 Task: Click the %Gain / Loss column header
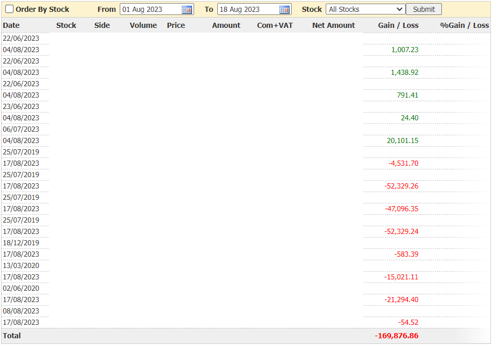[x=465, y=25]
